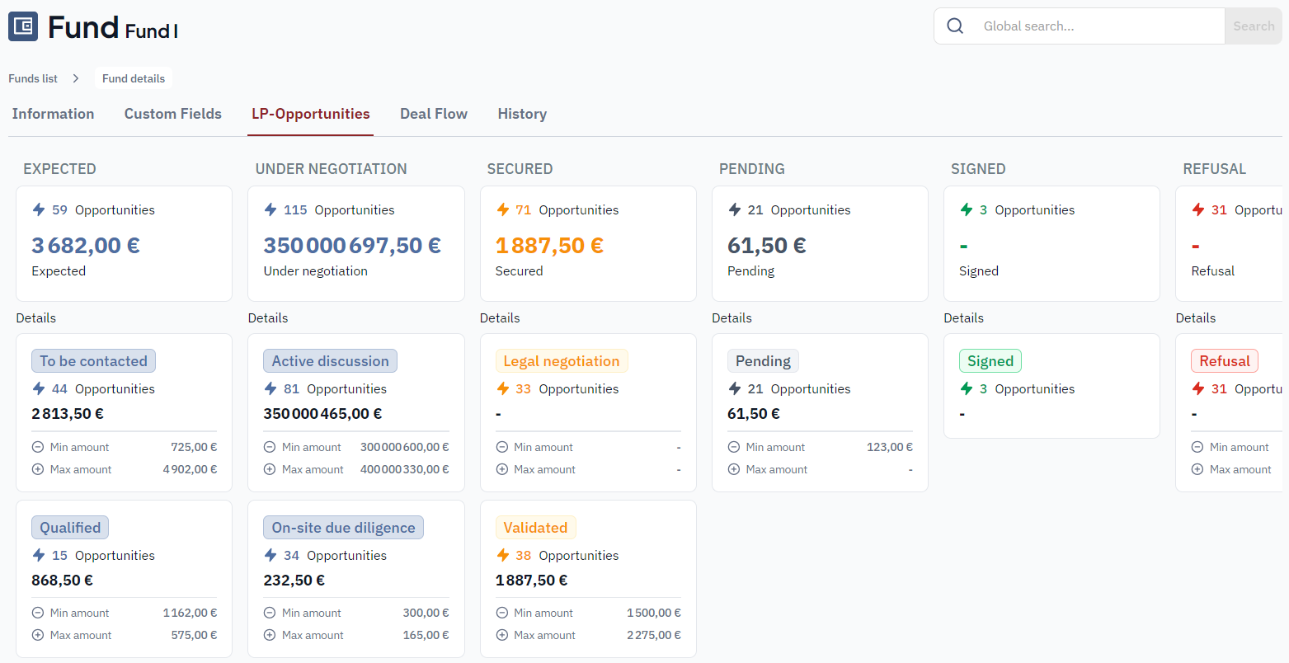Open the On-site due diligence stage badge
Image resolution: width=1289 pixels, height=663 pixels.
coord(344,528)
